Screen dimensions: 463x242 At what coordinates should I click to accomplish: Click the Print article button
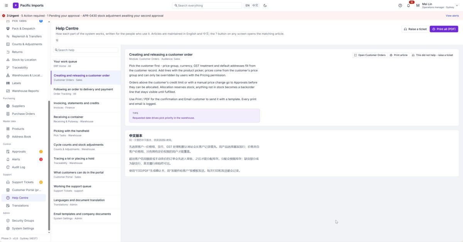click(399, 55)
